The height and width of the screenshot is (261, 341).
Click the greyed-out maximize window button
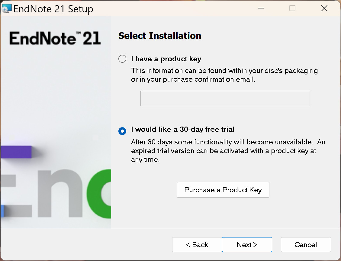coord(292,8)
